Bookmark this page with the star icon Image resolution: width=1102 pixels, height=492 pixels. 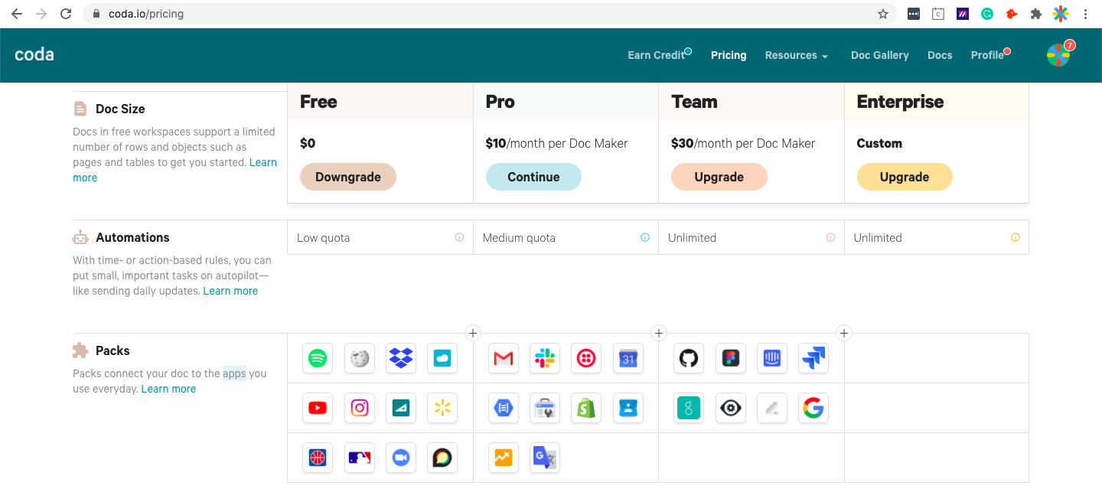883,14
